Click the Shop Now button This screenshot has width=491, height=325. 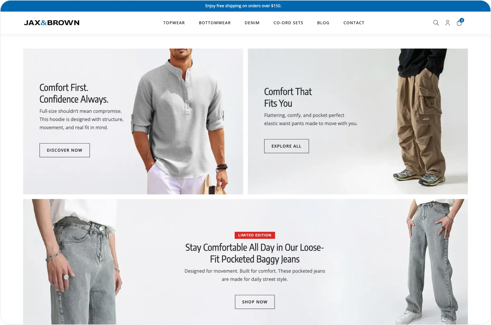255,302
